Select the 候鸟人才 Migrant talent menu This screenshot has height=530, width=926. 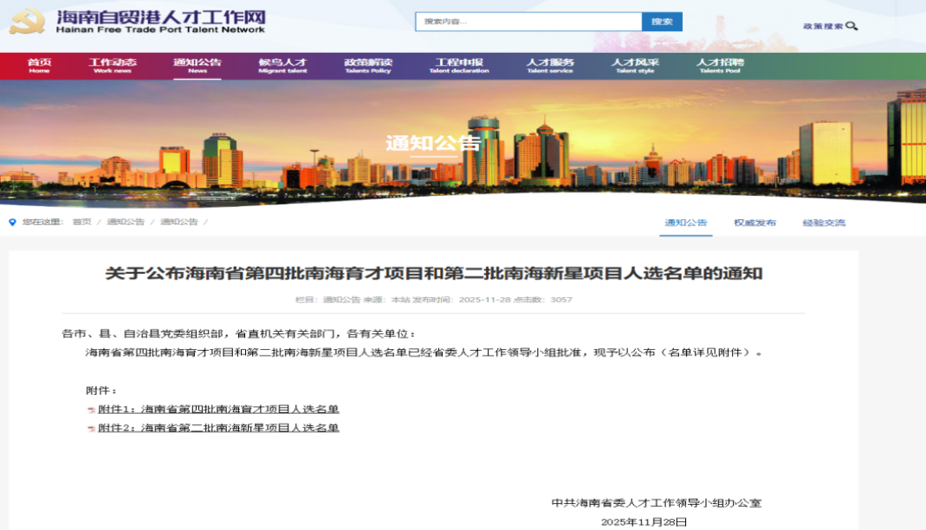coord(282,66)
